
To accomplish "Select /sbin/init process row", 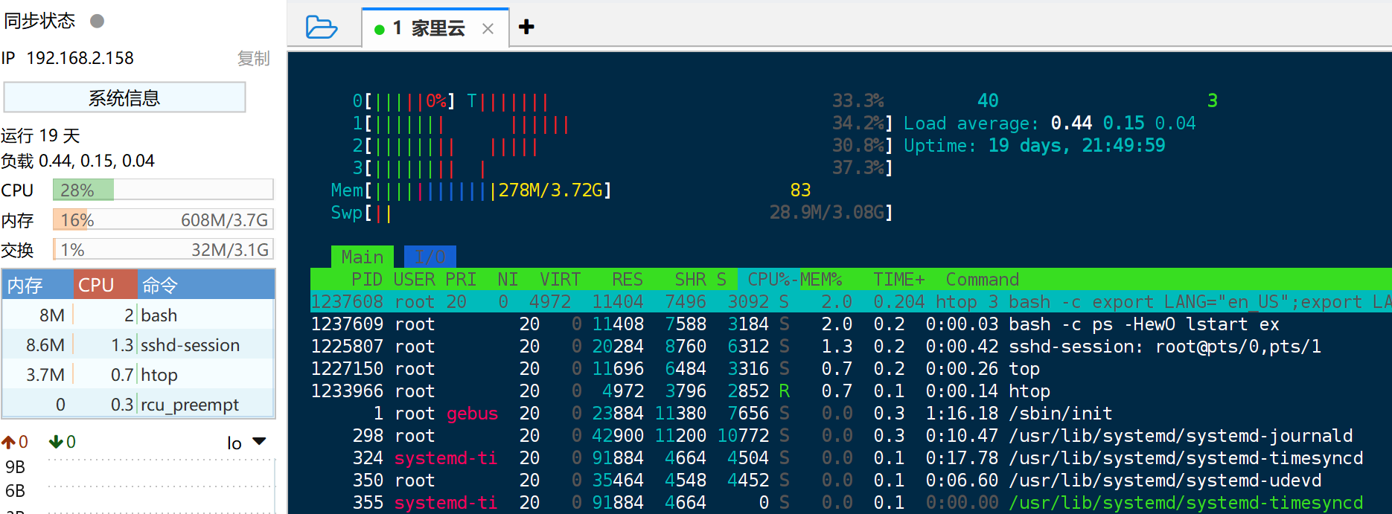I will [851, 413].
